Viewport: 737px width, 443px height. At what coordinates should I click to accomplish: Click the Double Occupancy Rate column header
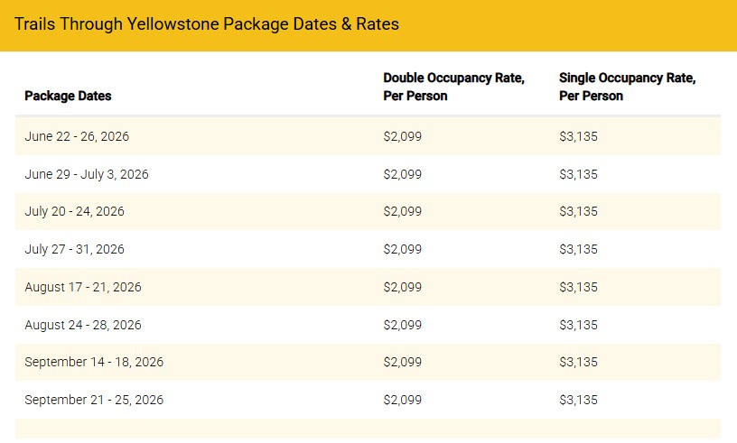tap(453, 87)
